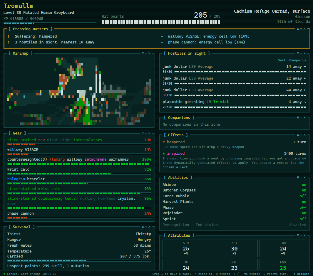The height and width of the screenshot is (276, 313).
Task: Hide the Companions panel
Action: [x=304, y=117]
